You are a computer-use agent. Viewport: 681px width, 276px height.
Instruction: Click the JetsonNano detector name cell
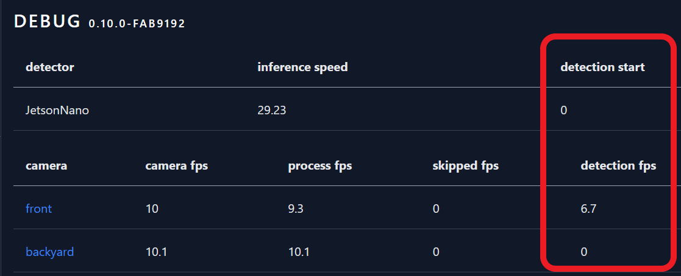pos(57,110)
